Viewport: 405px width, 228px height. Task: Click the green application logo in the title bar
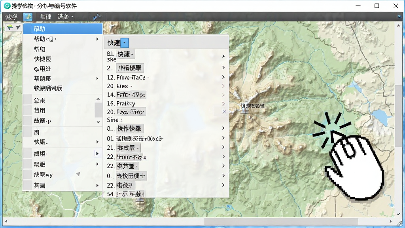coord(7,6)
